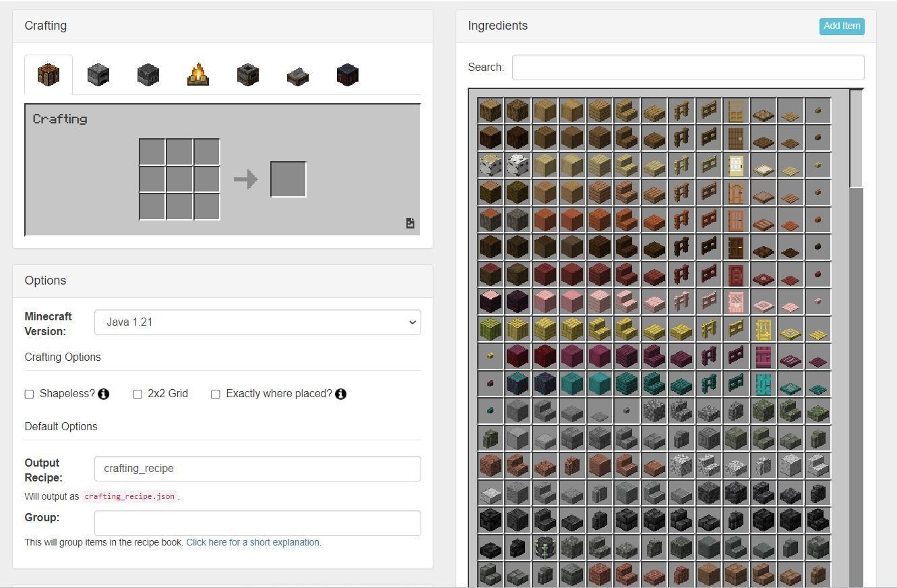897x588 pixels.
Task: Select the center slot of the crafting grid
Action: point(179,179)
